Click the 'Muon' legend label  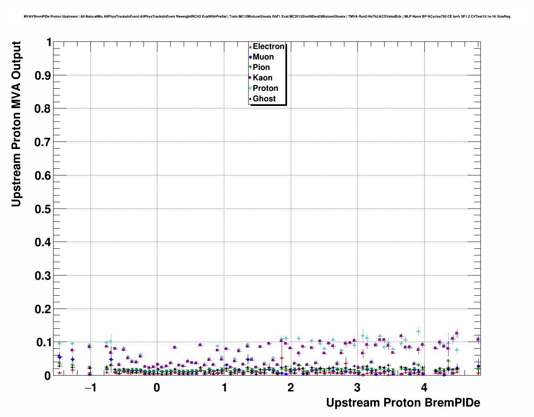point(263,57)
